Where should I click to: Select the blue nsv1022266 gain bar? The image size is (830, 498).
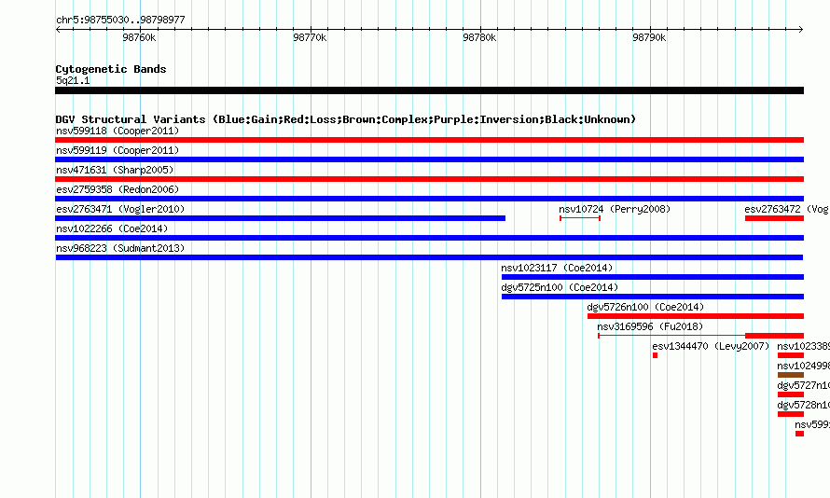point(429,238)
